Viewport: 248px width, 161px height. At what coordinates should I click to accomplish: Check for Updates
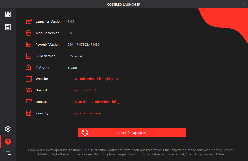click(132, 132)
